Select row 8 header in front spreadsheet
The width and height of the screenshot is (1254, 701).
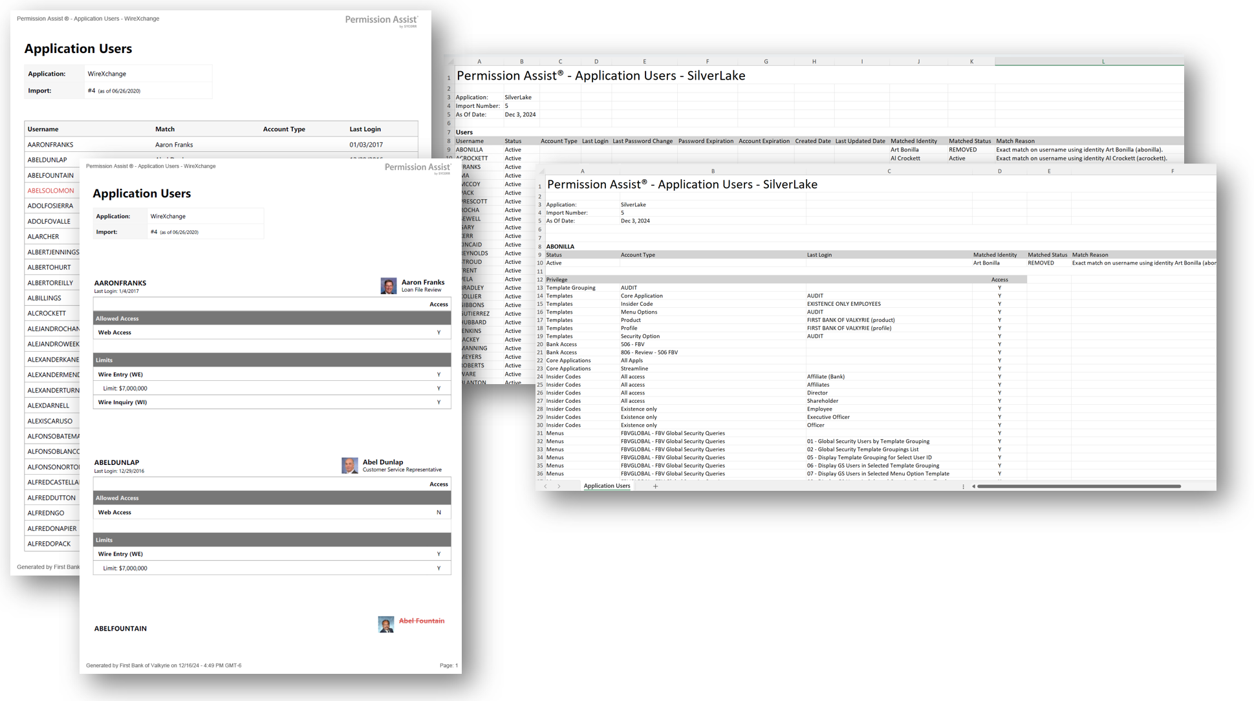coord(539,246)
